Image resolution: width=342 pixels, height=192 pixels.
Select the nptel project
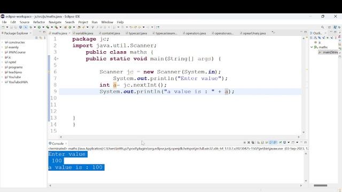[x=10, y=62]
